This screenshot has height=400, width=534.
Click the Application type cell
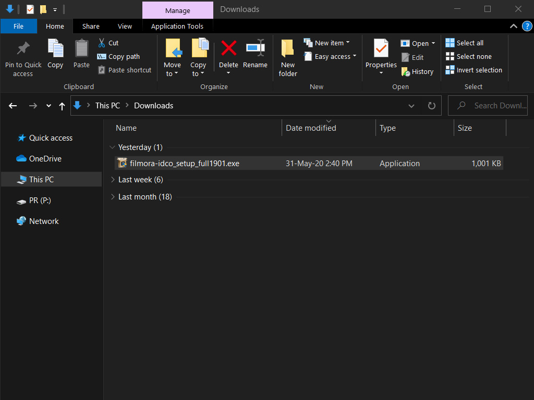[x=399, y=163]
